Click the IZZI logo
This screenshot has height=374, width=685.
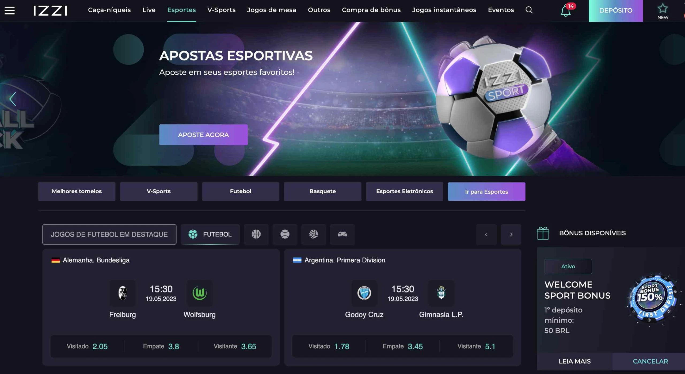coord(50,10)
